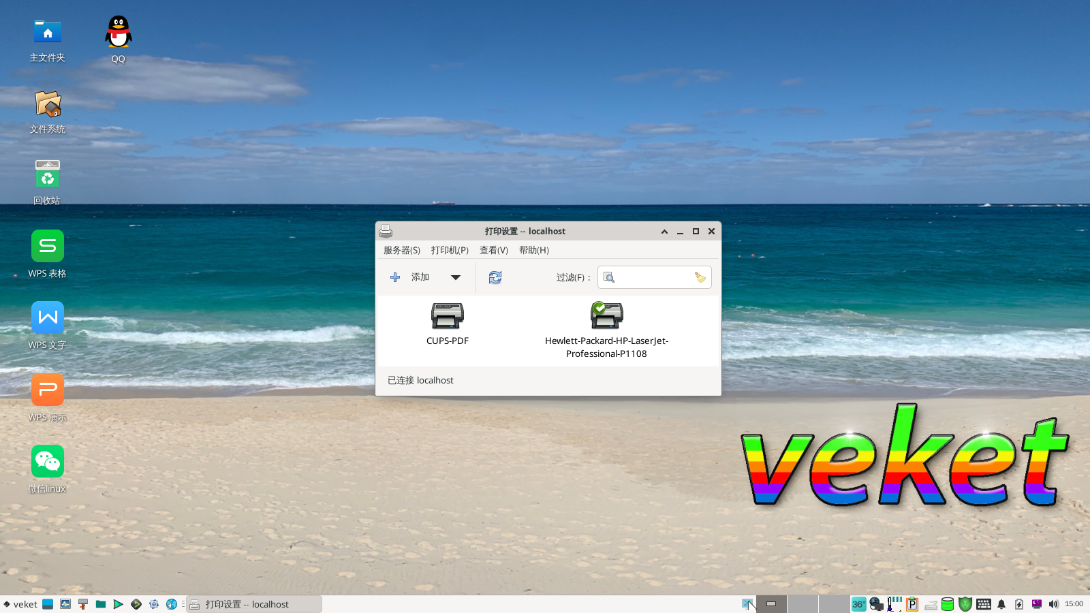Select the CUPS-PDF printer

(448, 324)
